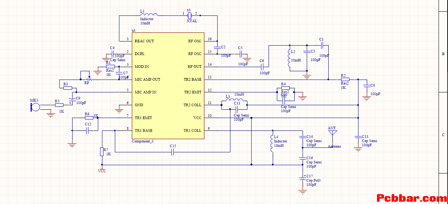Select inductor L1 at top

click(x=148, y=14)
